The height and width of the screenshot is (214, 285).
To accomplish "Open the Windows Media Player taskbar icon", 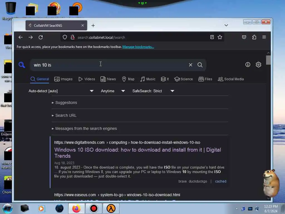I will (x=41, y=208).
